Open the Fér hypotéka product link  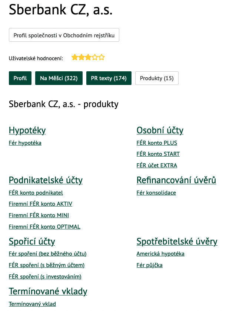click(x=25, y=143)
